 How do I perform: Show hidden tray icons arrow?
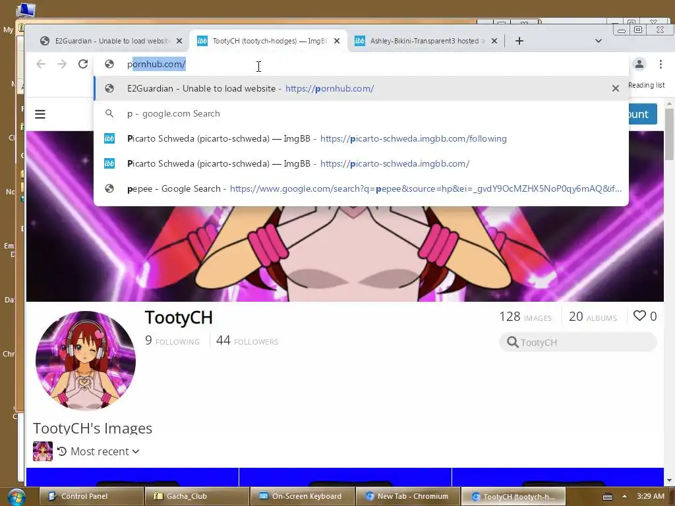(x=624, y=496)
